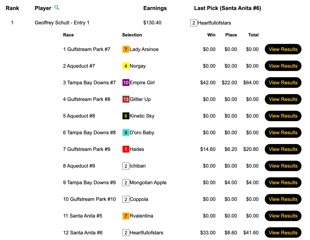Screen dimensions: 310x240
Task: Show results for Tampa Bay Downs #7
Action: pyautogui.click(x=283, y=83)
